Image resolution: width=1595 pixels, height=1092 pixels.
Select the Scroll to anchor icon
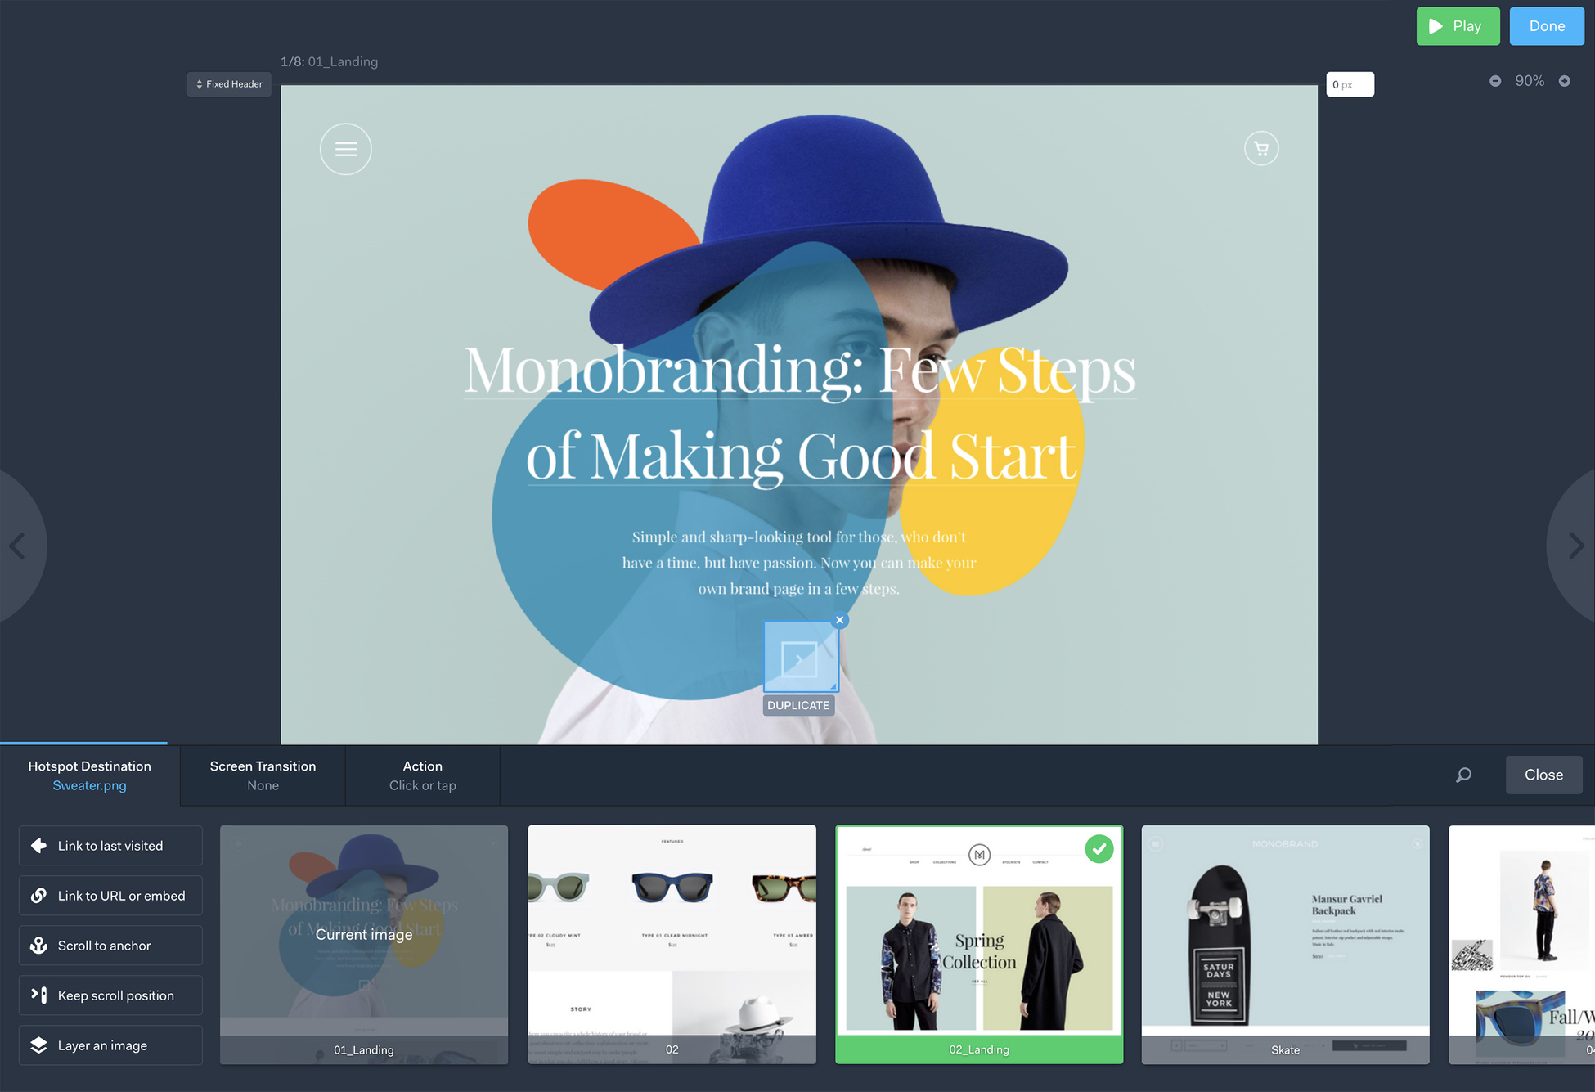click(x=38, y=945)
